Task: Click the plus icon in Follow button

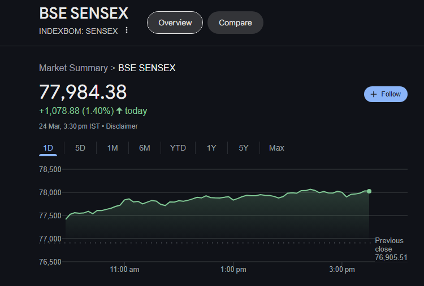Action: pyautogui.click(x=374, y=94)
